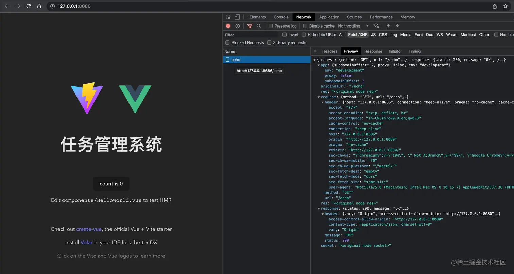Tick the Invert filter checkbox
The height and width of the screenshot is (274, 514).
pos(285,34)
